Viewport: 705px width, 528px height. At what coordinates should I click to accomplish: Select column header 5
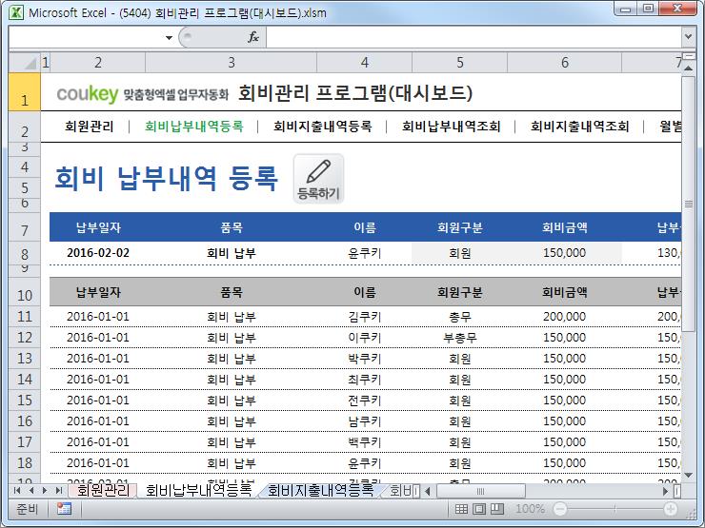click(x=459, y=63)
